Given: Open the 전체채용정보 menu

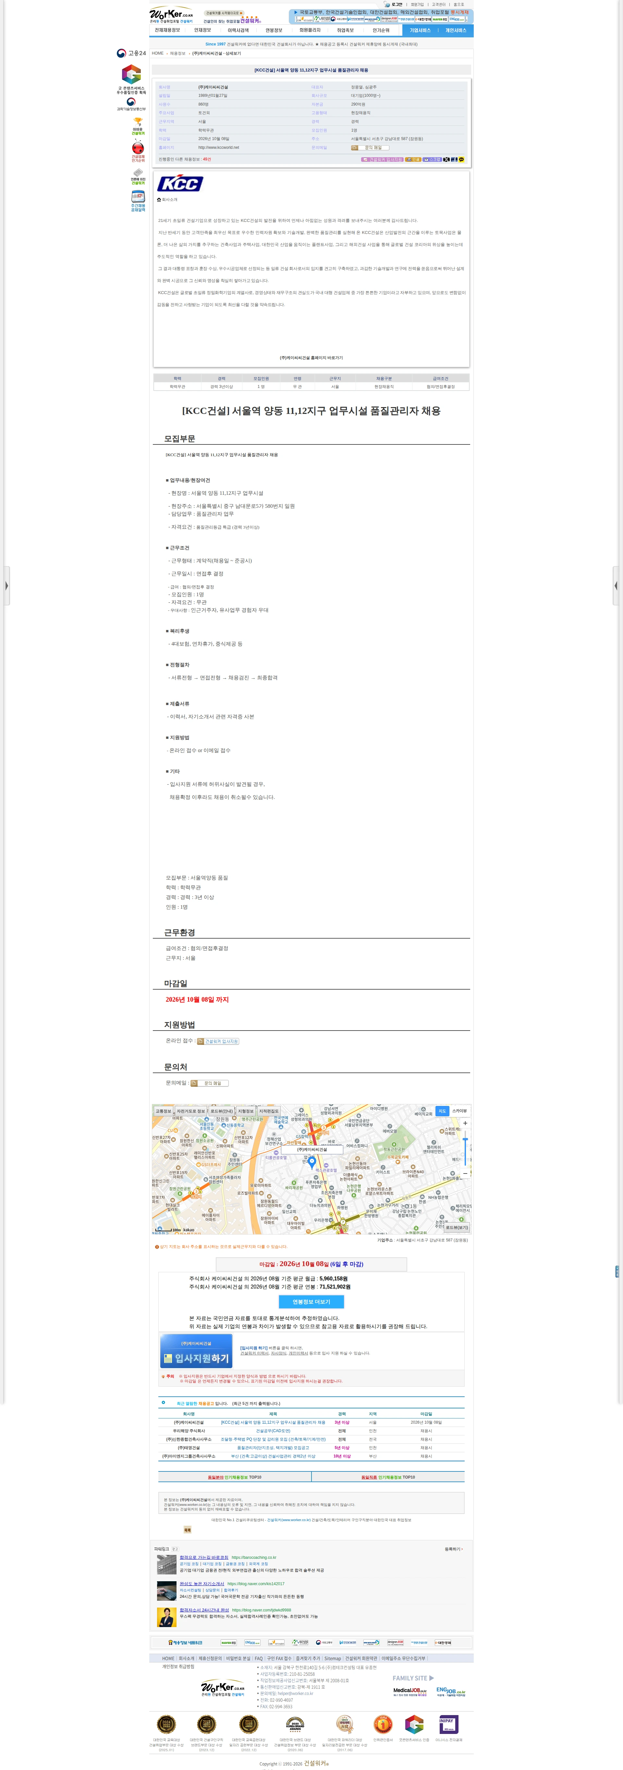Looking at the screenshot, I should pos(167,30).
